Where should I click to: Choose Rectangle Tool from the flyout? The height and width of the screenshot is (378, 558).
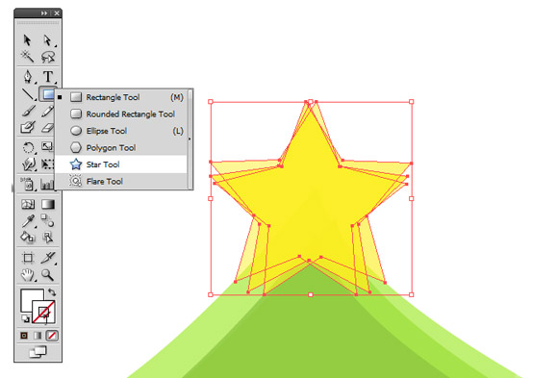pos(121,97)
